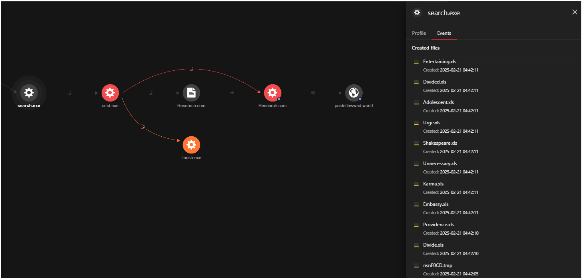Click file icon next to Divide.xls
Screen dimensions: 582x279
click(416, 245)
